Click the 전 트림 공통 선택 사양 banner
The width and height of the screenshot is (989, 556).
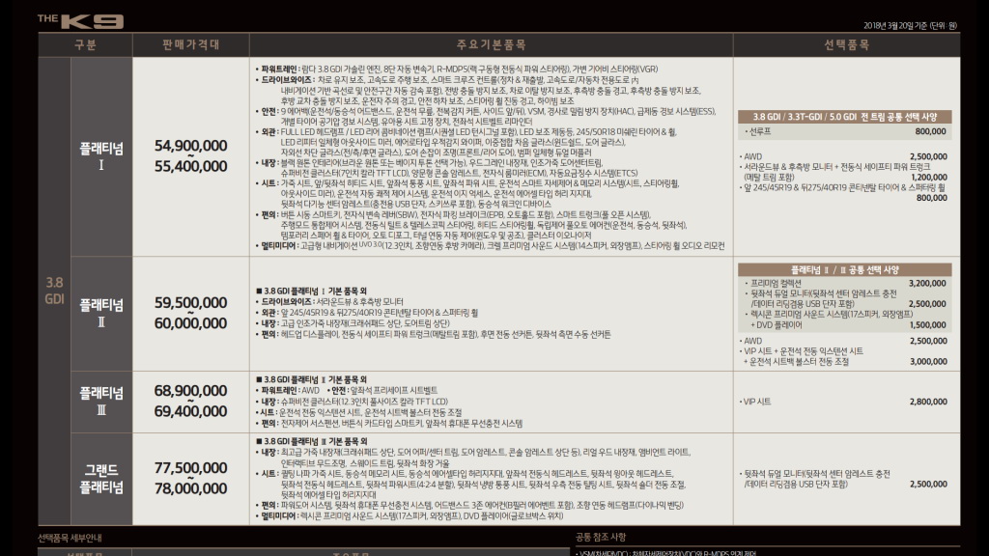pos(845,116)
